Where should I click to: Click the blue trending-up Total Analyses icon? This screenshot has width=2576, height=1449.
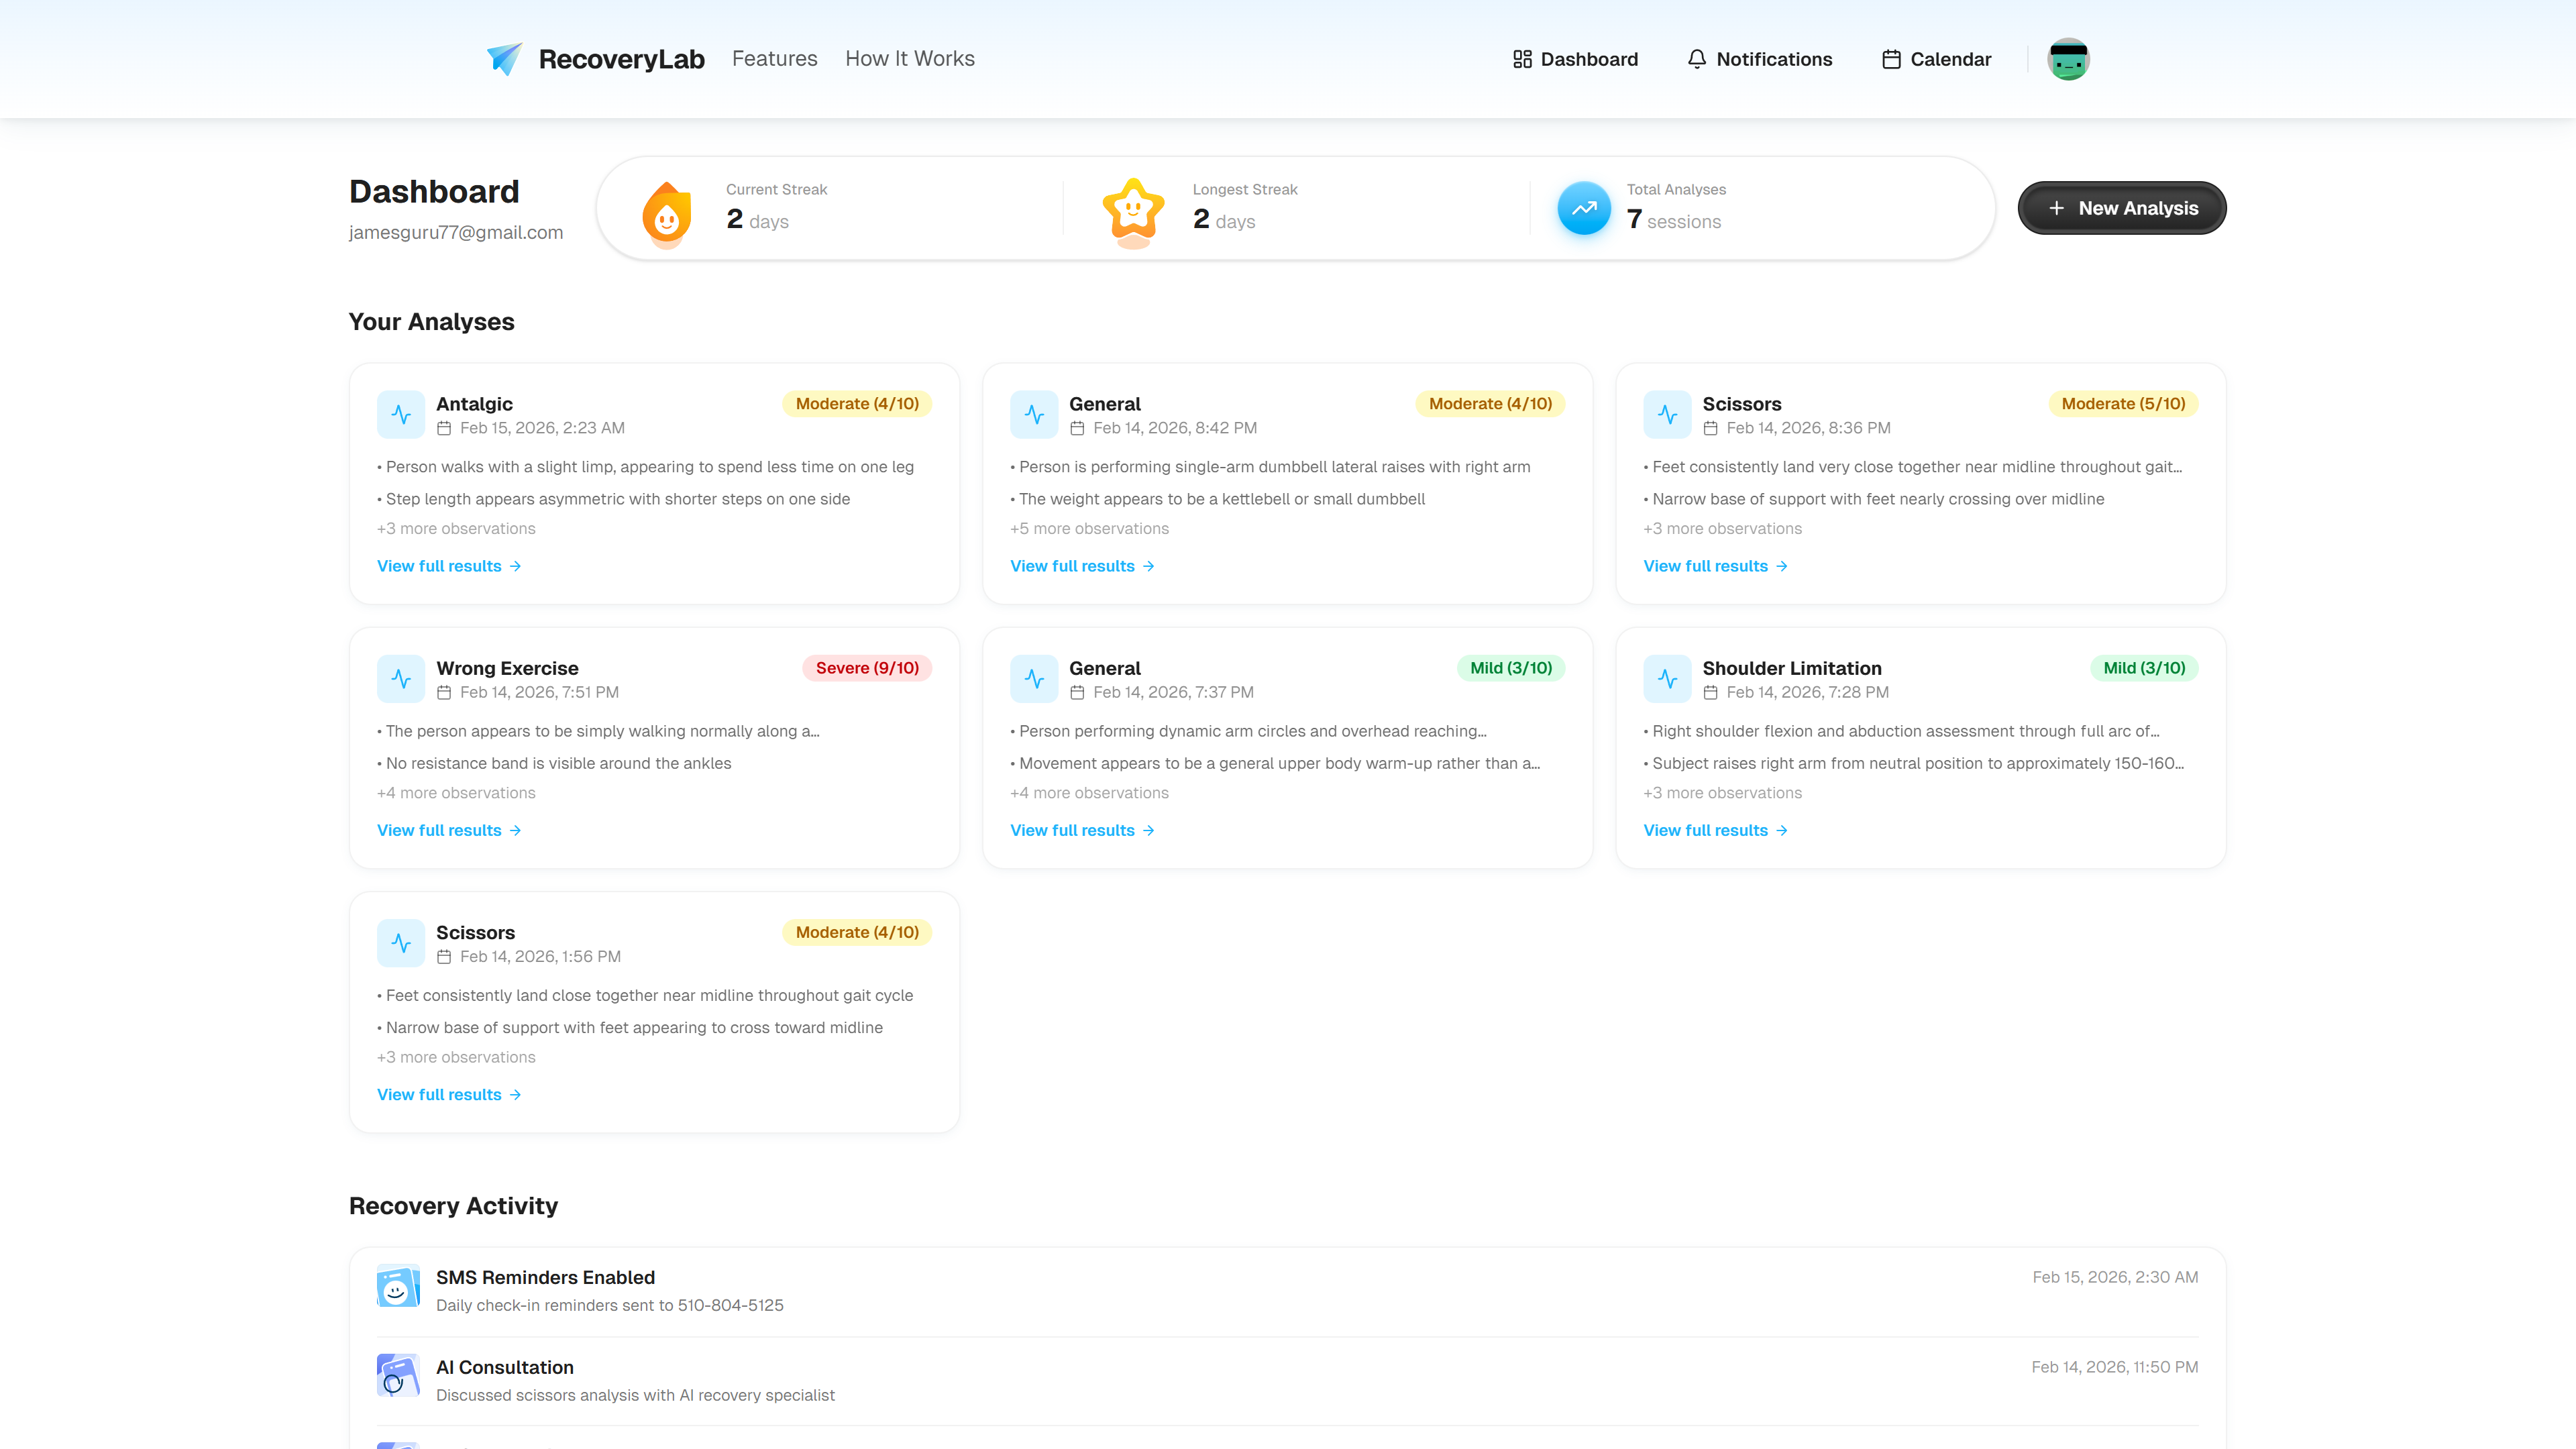click(1584, 208)
